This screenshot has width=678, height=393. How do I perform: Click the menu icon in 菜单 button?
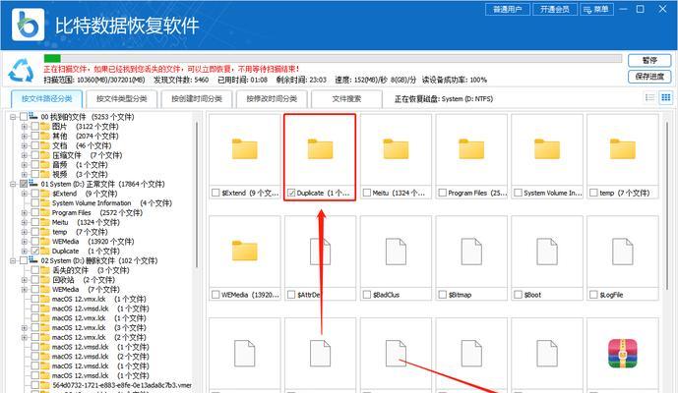587,10
